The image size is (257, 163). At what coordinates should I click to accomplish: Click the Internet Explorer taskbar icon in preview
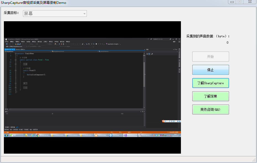tap(32, 135)
